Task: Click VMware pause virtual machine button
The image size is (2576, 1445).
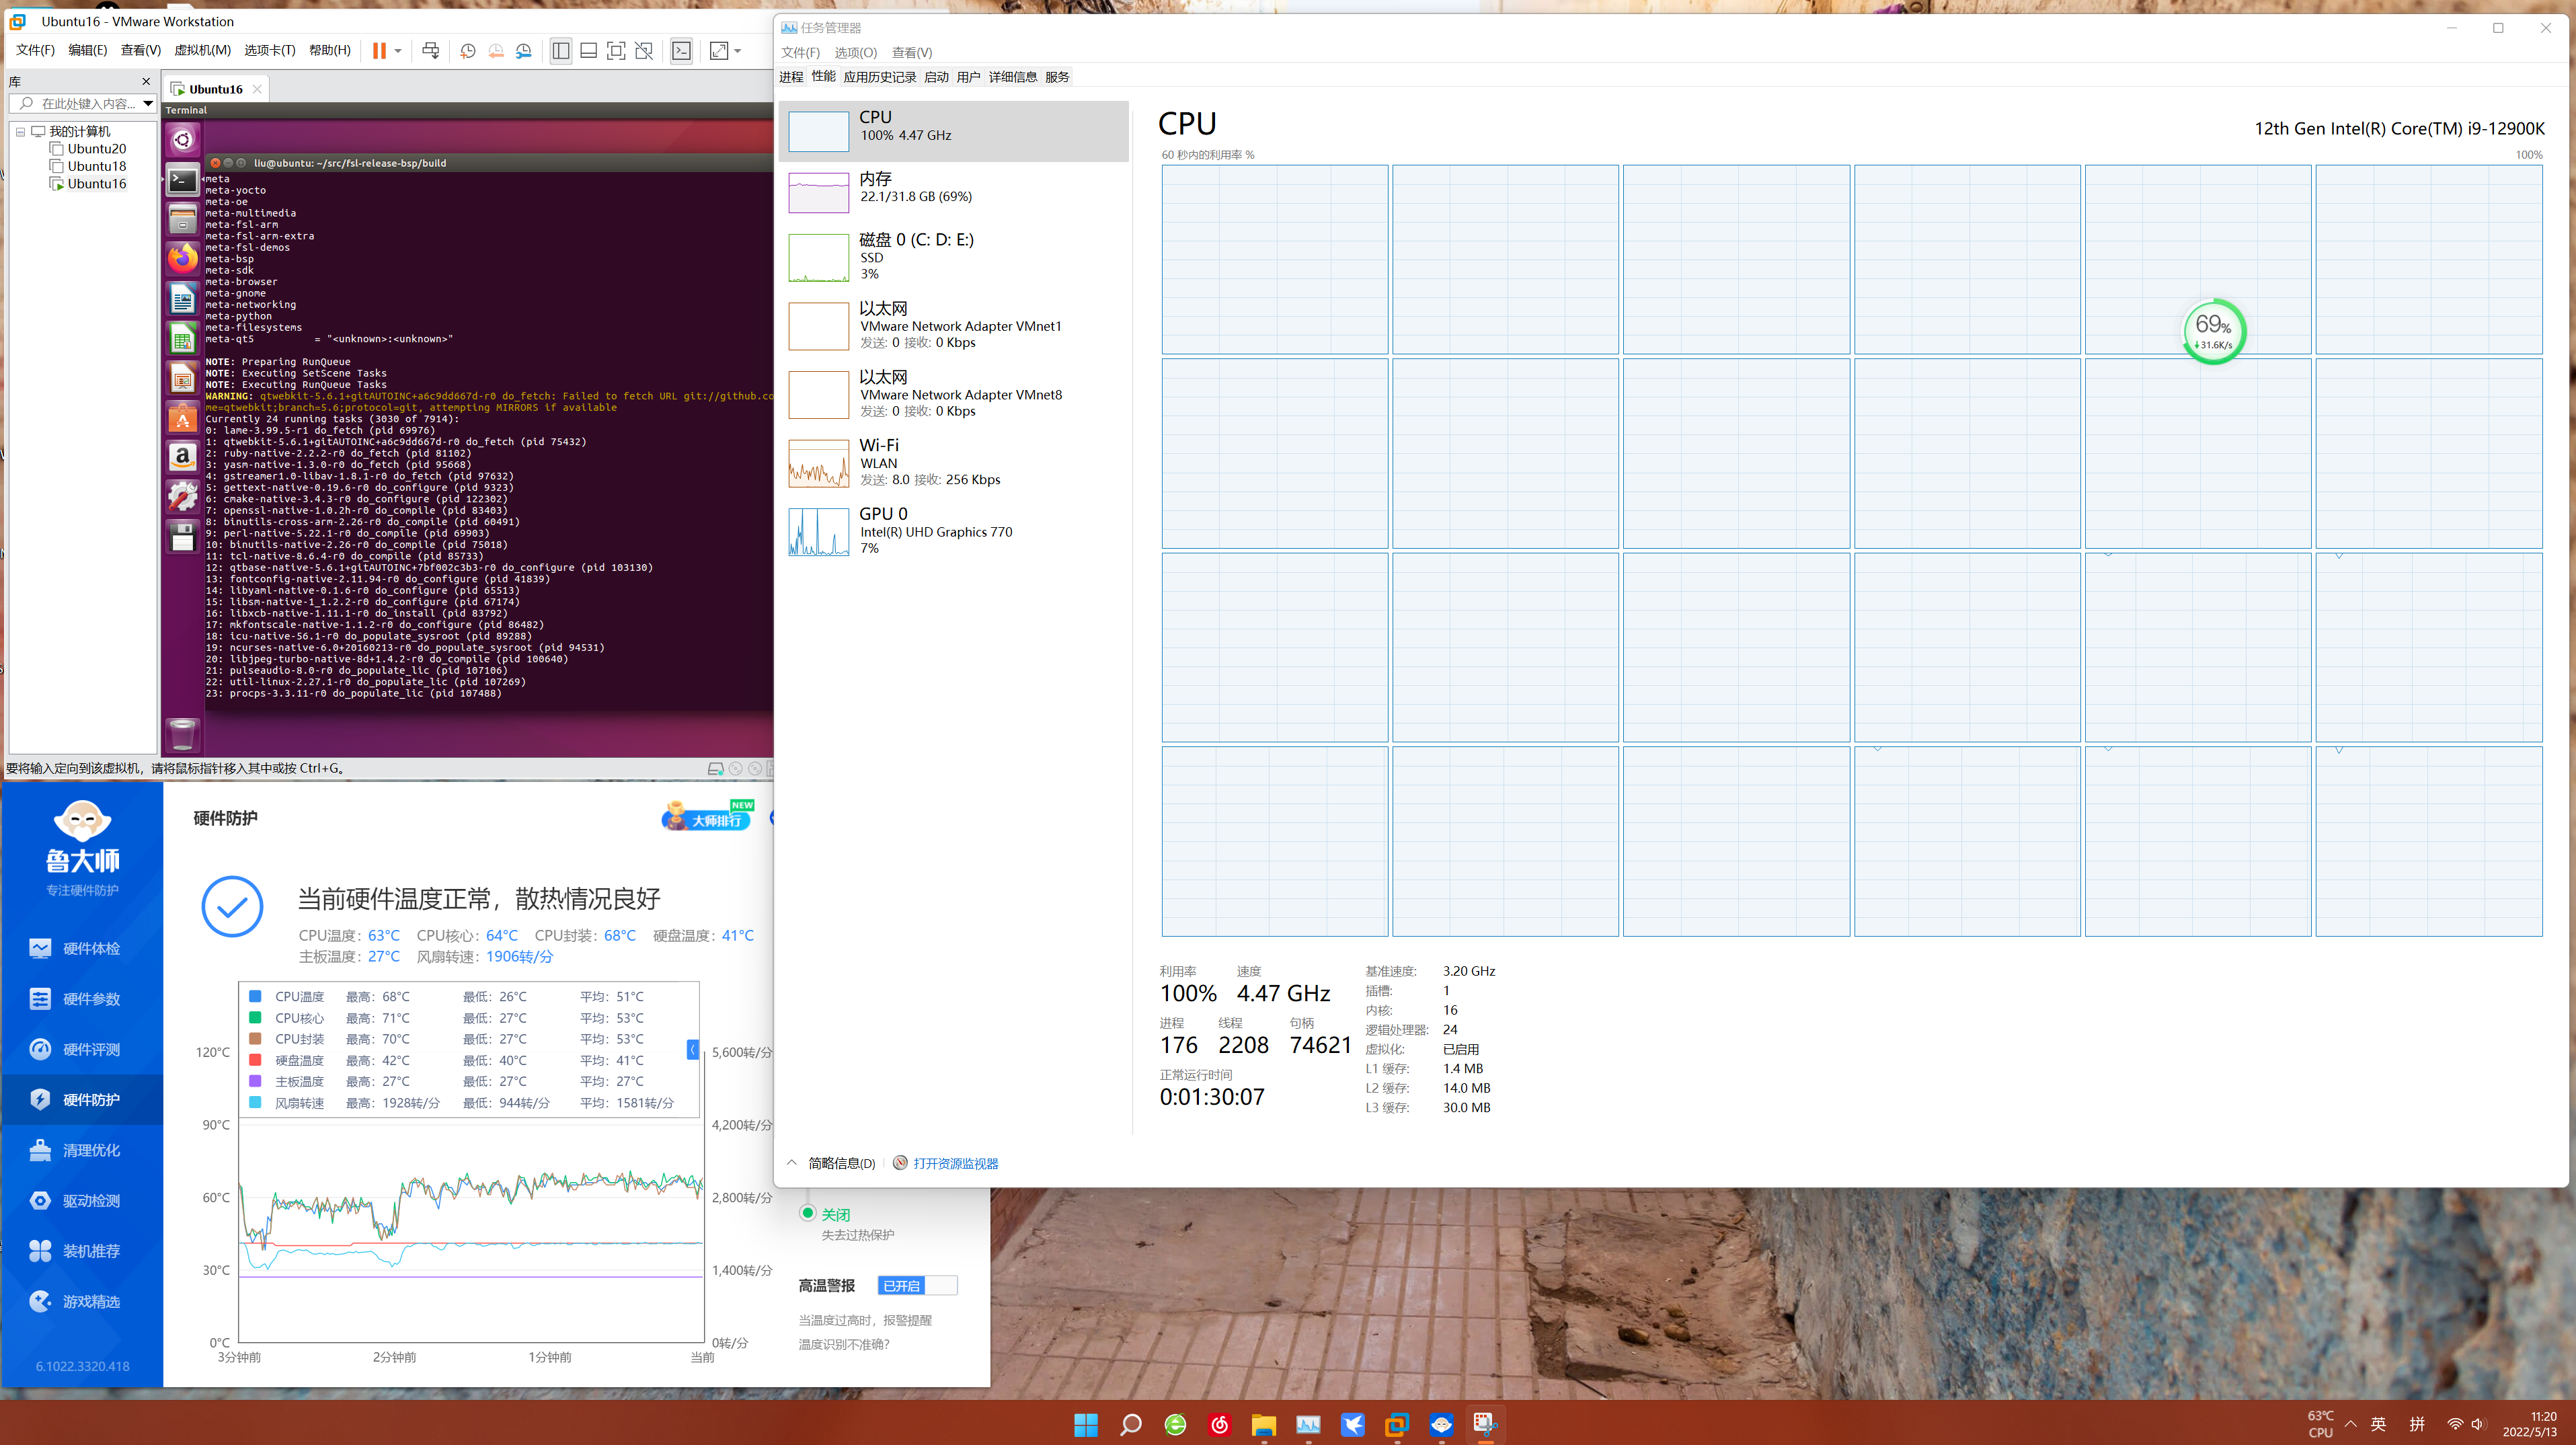Action: pos(379,50)
